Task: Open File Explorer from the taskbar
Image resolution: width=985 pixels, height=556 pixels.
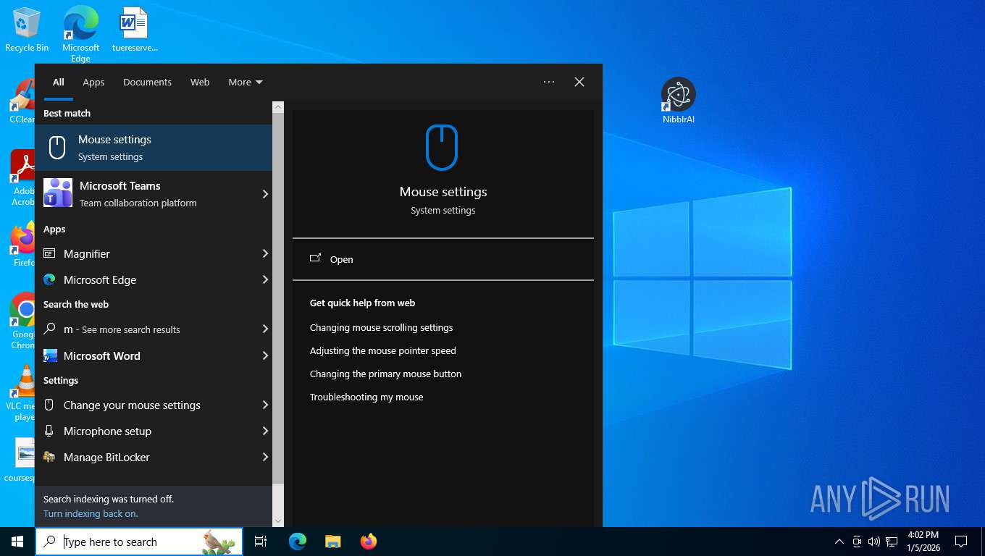Action: [332, 542]
